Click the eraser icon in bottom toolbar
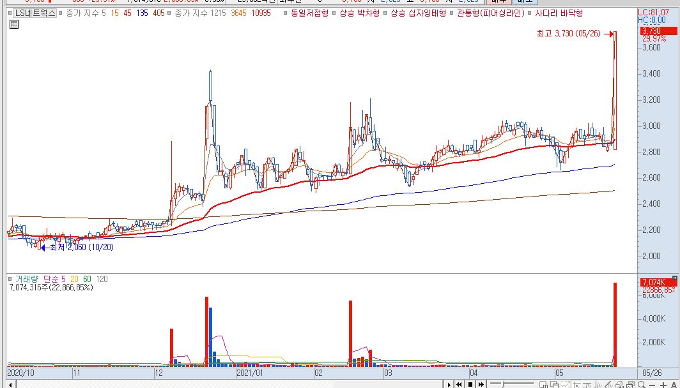 tap(620, 385)
